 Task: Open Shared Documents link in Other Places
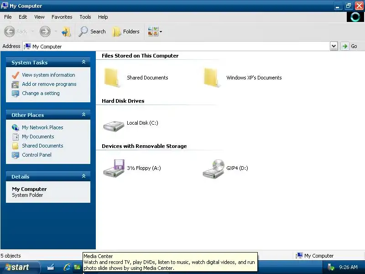pos(42,146)
